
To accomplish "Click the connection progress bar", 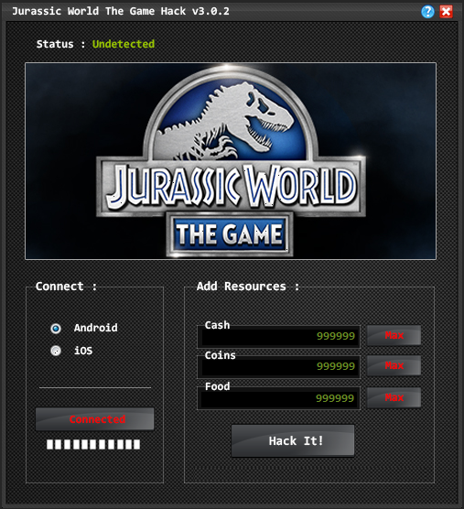I will click(93, 444).
